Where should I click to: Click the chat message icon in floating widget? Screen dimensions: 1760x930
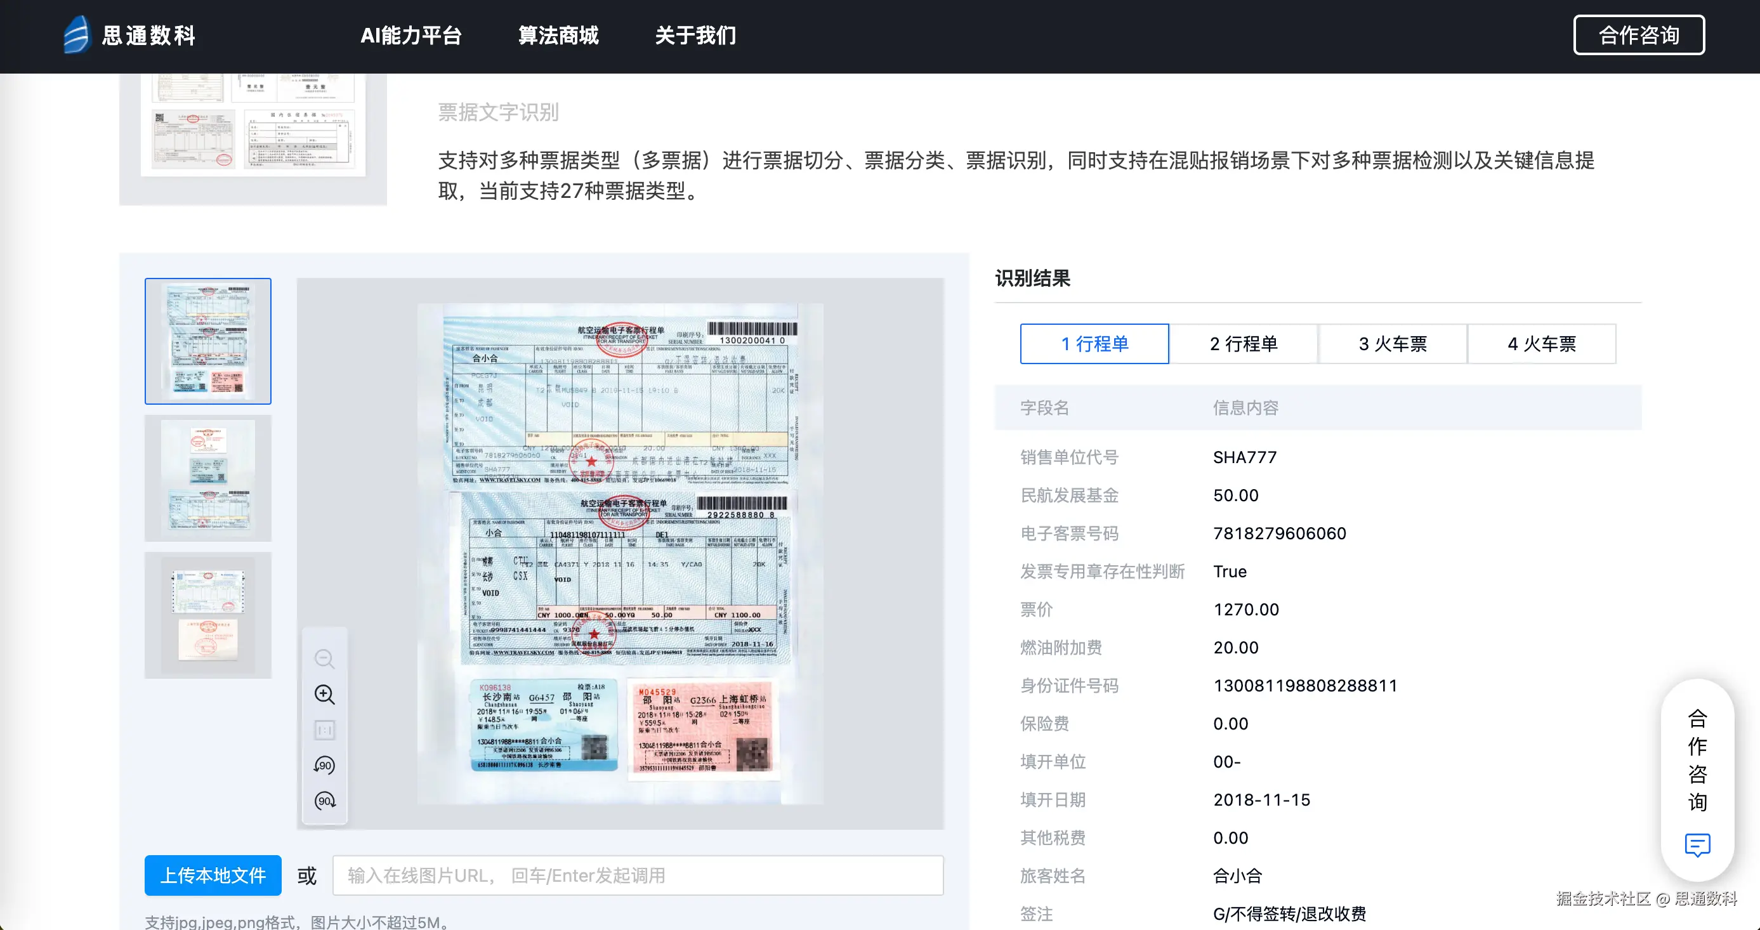(1697, 844)
